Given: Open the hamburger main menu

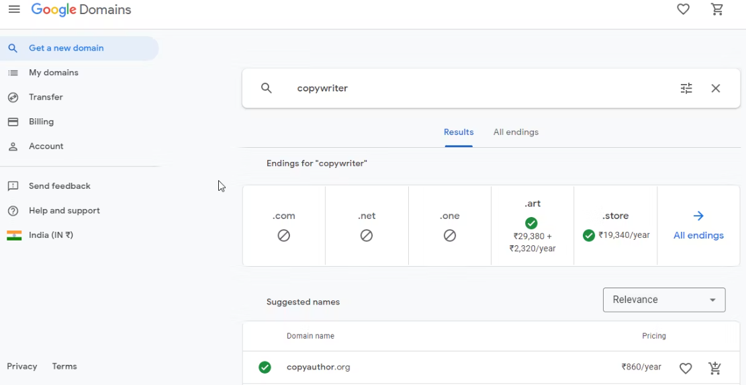Looking at the screenshot, I should [14, 9].
